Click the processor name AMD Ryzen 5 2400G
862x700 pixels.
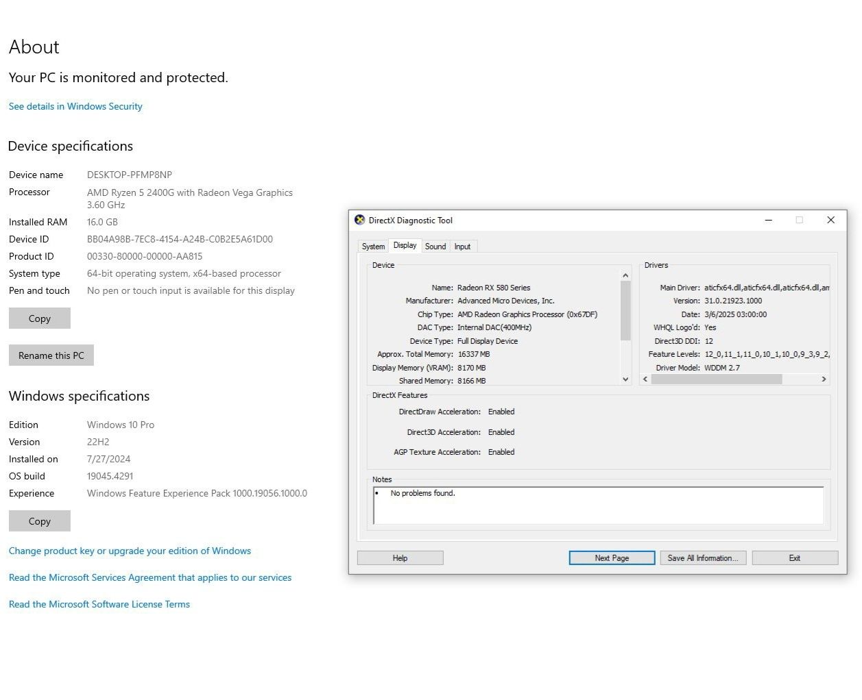point(190,199)
